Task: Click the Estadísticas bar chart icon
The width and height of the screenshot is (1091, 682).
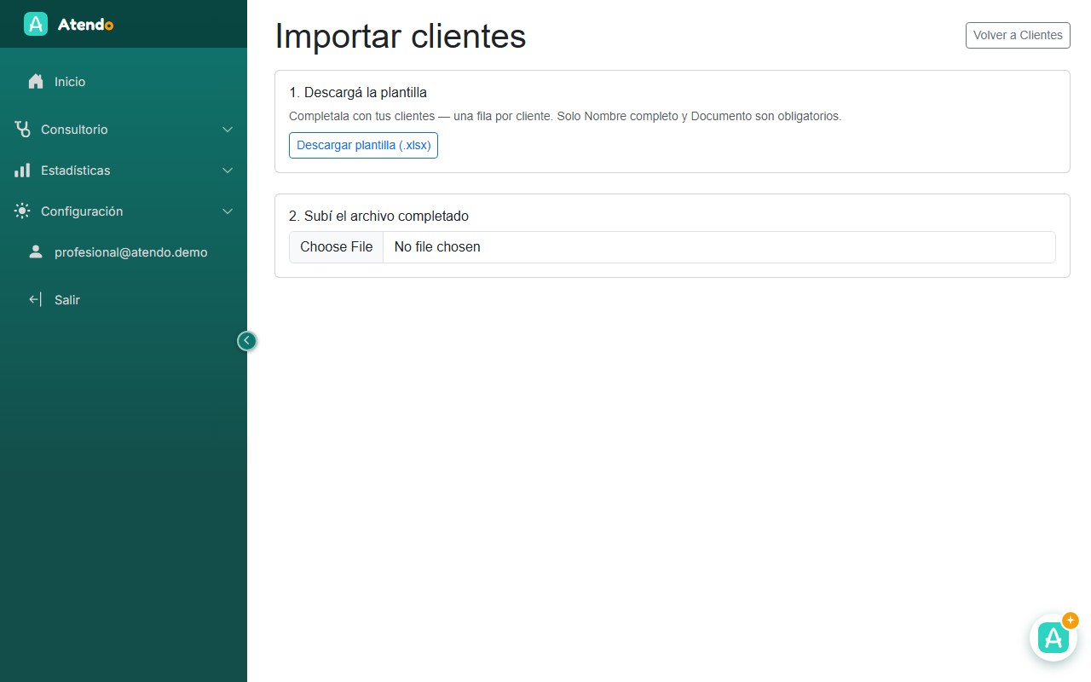Action: point(22,170)
